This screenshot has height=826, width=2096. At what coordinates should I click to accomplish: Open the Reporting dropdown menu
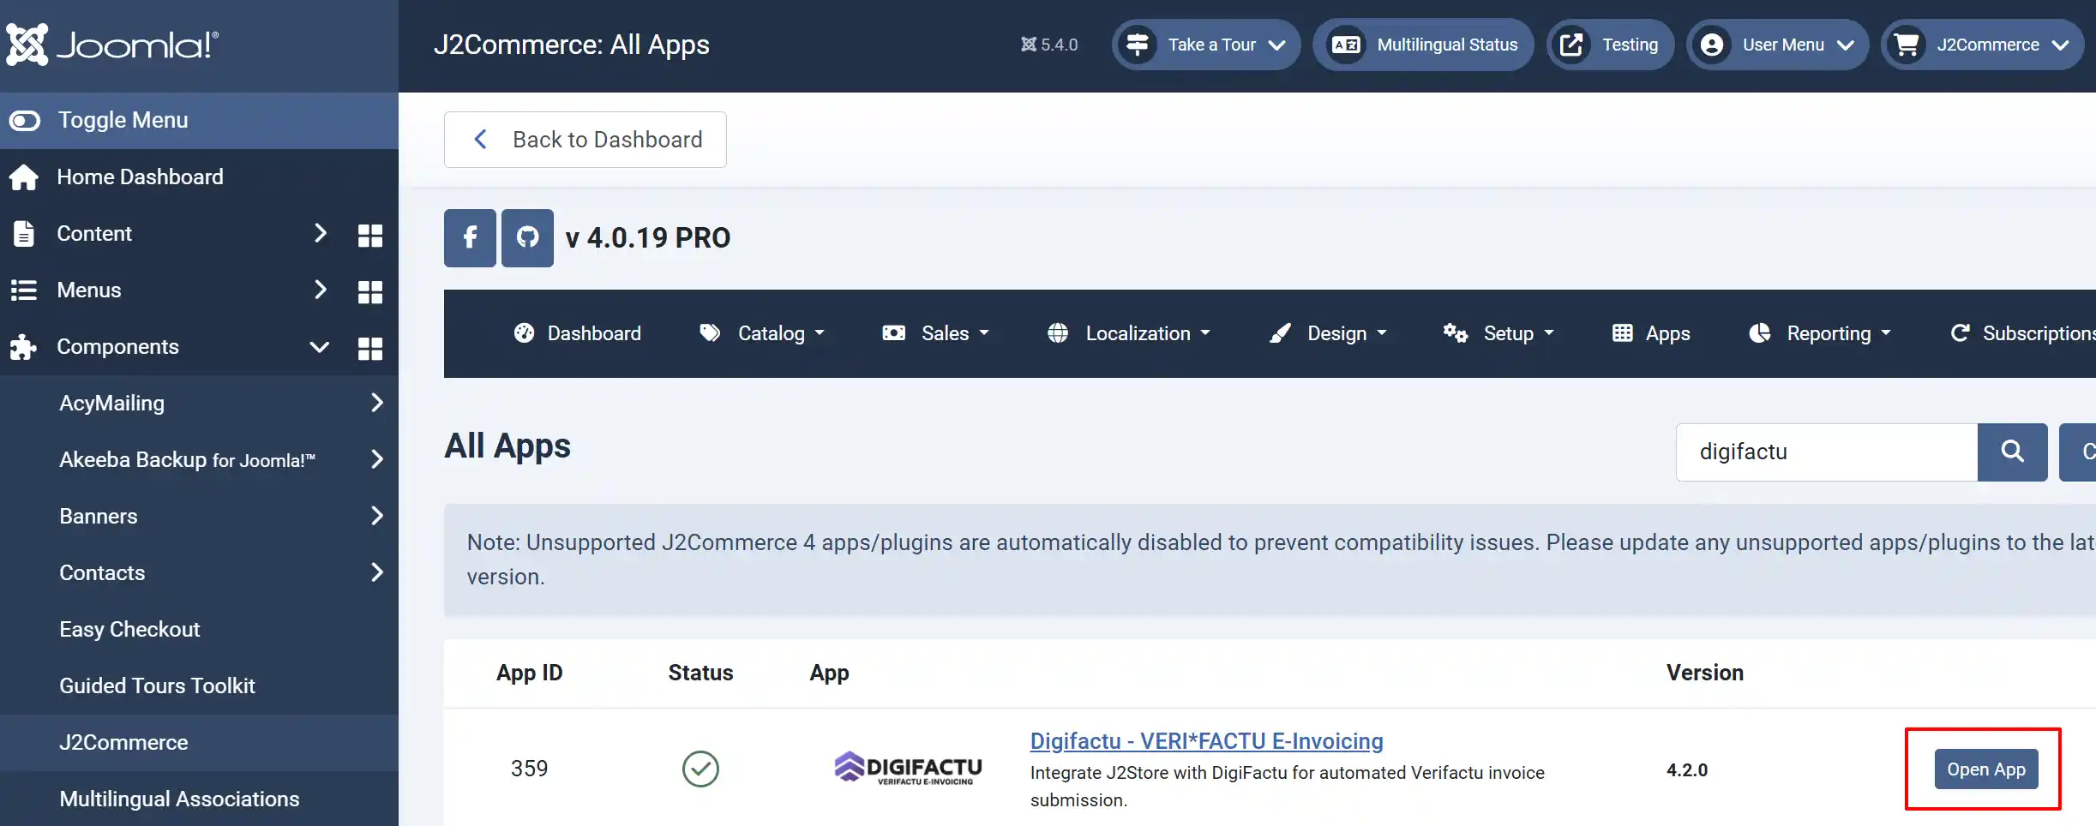[x=1820, y=333]
